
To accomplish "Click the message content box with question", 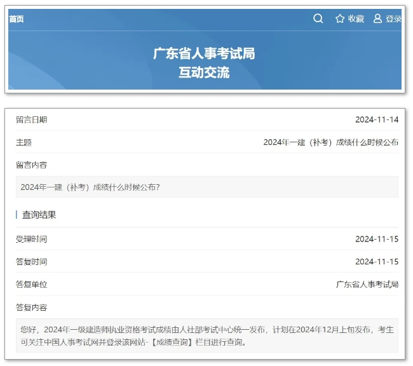I will [x=207, y=187].
